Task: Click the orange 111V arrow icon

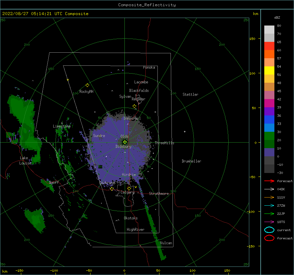Action: [269, 197]
